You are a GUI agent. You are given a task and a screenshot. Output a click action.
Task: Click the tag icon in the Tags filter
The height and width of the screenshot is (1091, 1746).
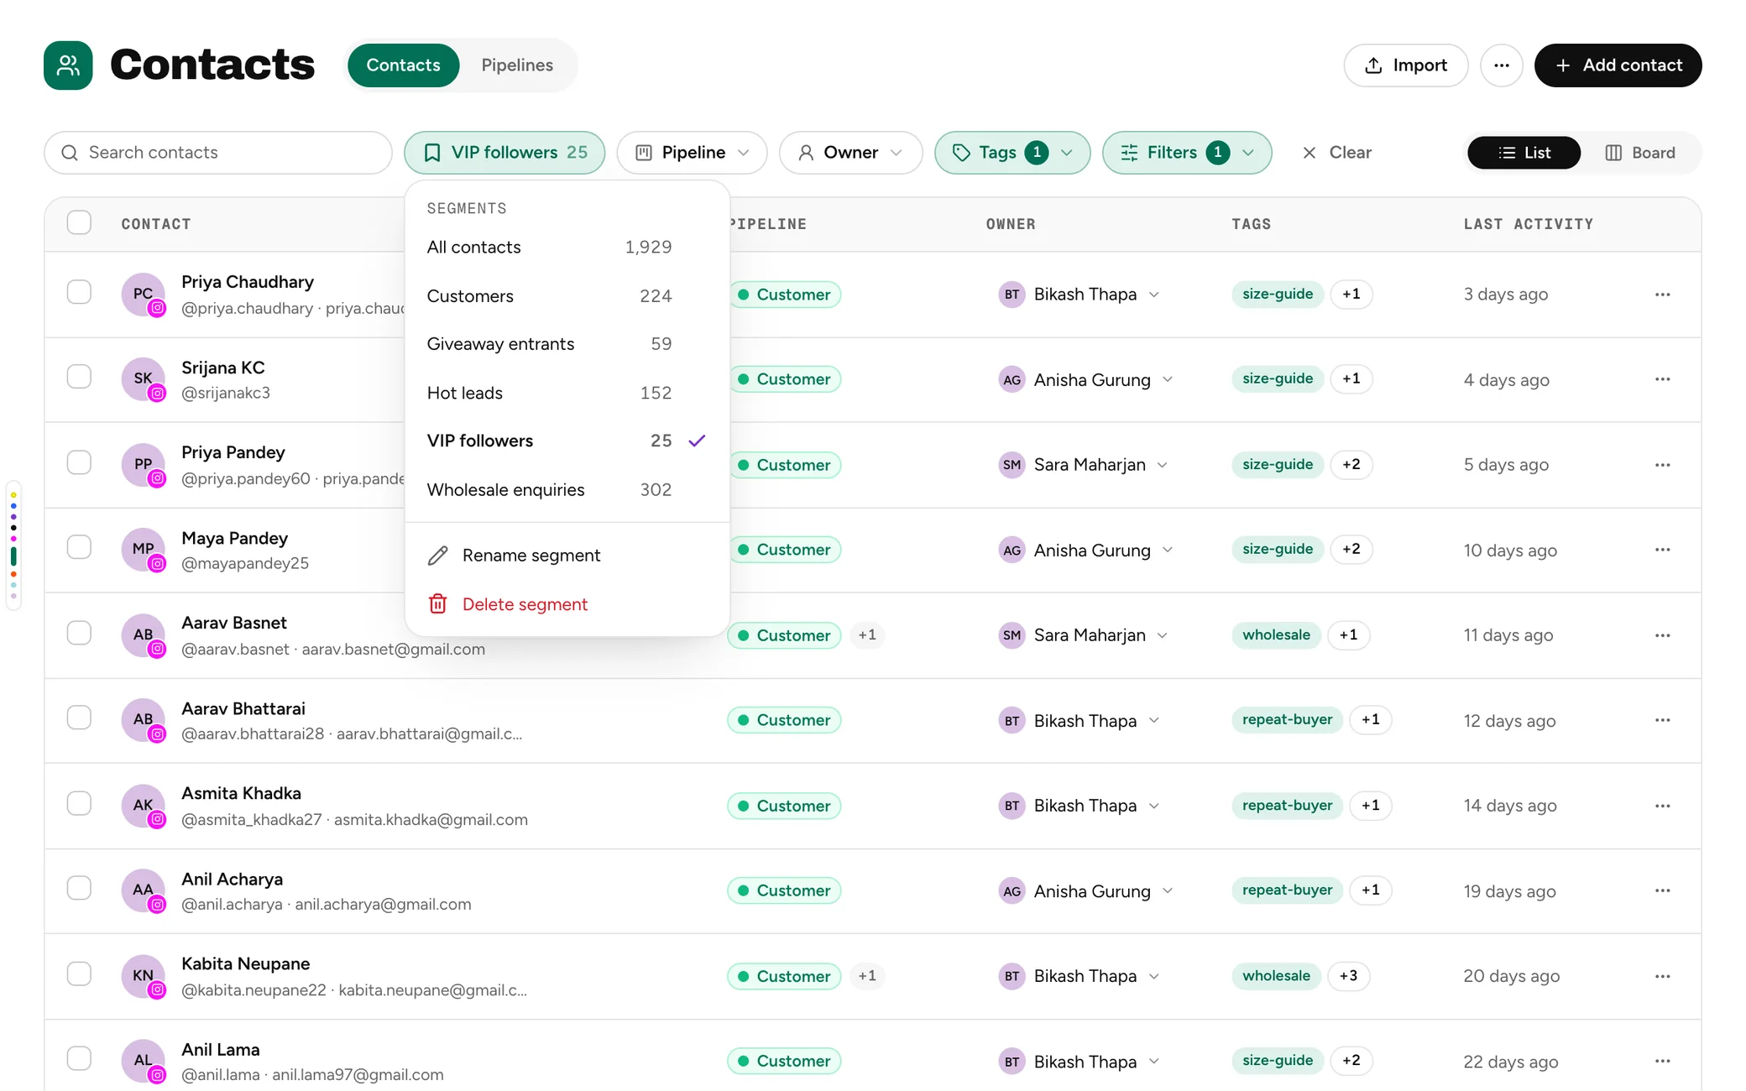(x=961, y=153)
